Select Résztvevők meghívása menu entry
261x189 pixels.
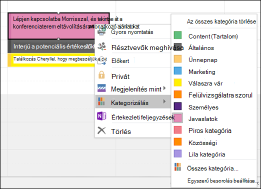tap(147, 47)
